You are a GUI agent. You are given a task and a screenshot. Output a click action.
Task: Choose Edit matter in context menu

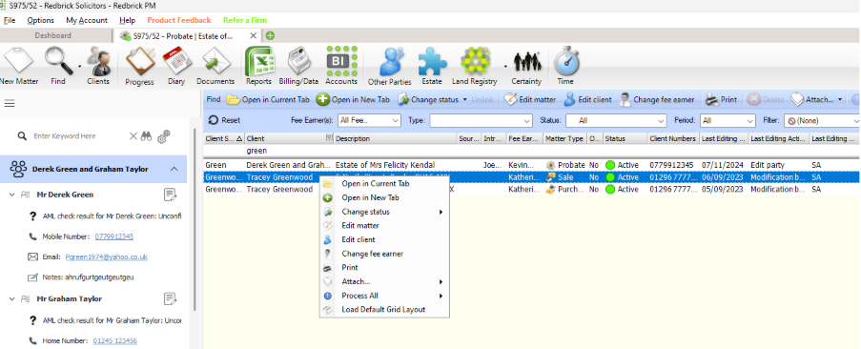point(384,226)
